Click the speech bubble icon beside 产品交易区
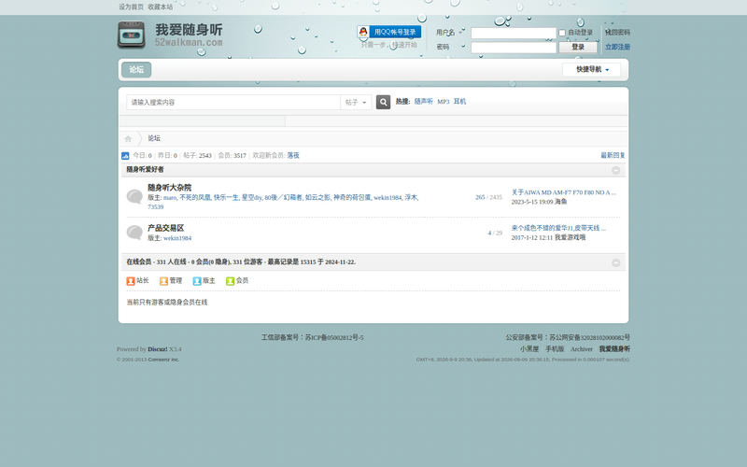The height and width of the screenshot is (467, 747). click(x=134, y=232)
